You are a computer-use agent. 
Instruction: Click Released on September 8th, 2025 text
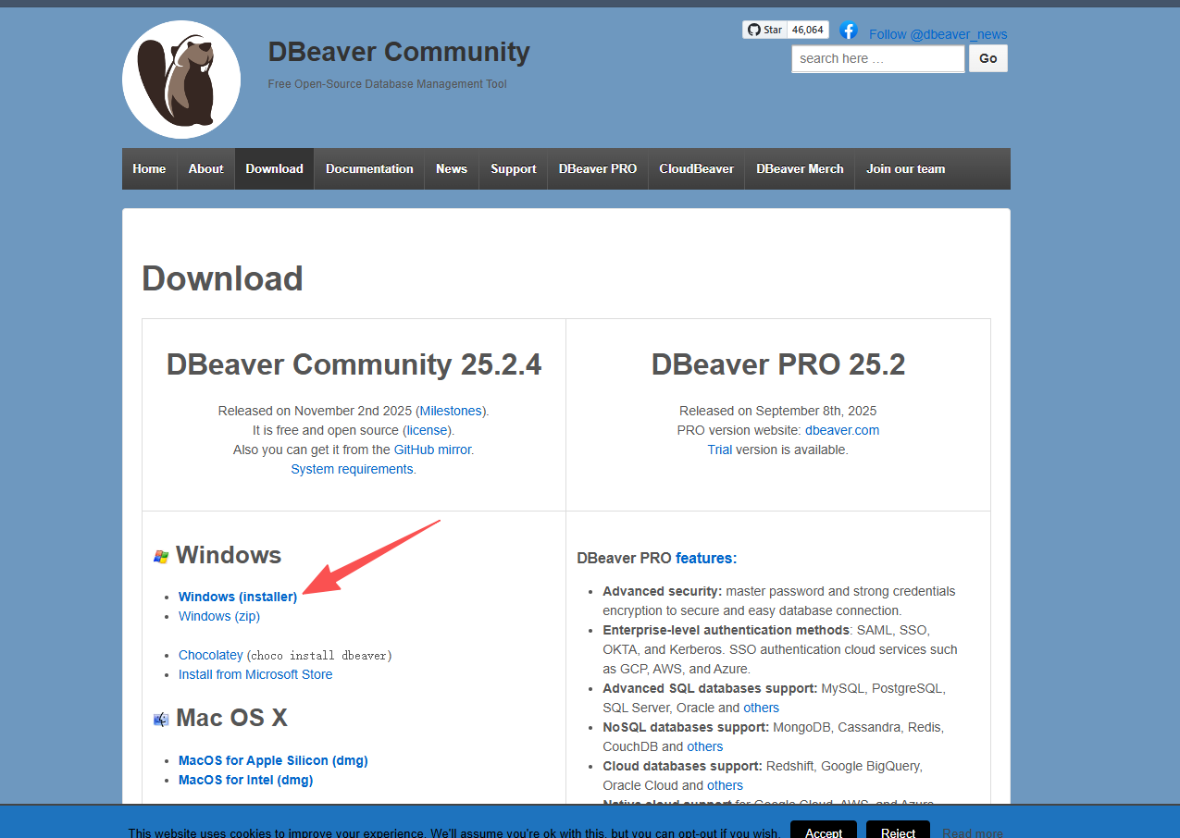778,411
